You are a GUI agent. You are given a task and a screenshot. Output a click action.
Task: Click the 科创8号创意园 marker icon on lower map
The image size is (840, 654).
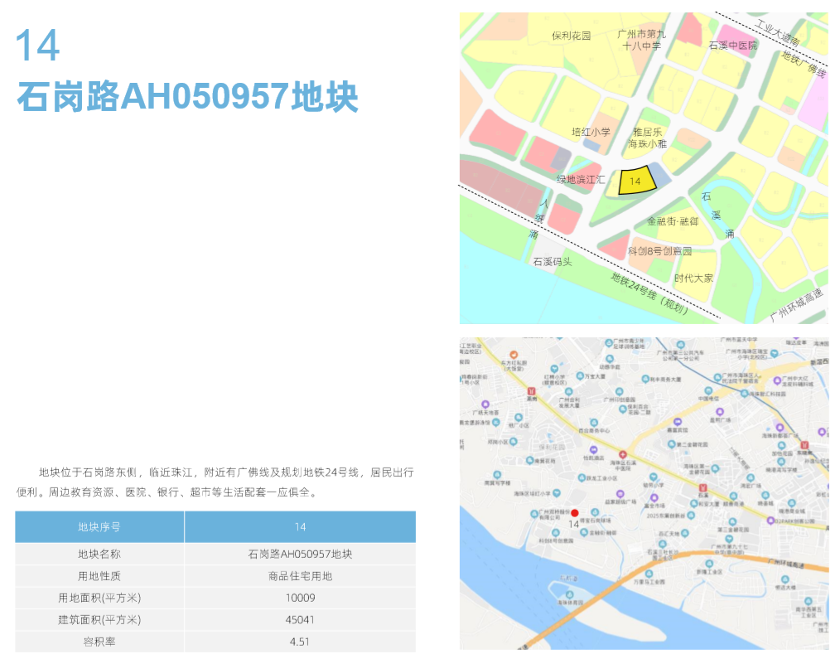[556, 533]
